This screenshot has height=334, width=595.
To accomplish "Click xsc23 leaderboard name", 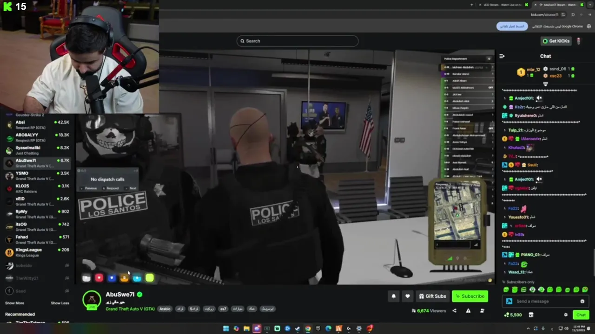I will coord(555,76).
